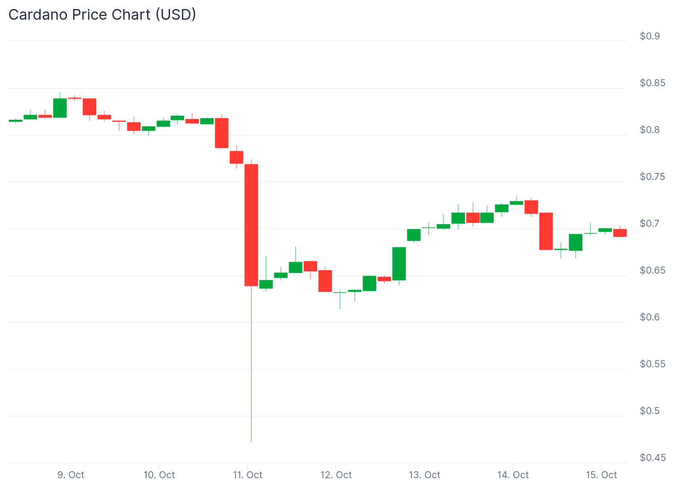
Task: Click the tall green candlestick just before 9 Oct
Action: tap(60, 108)
